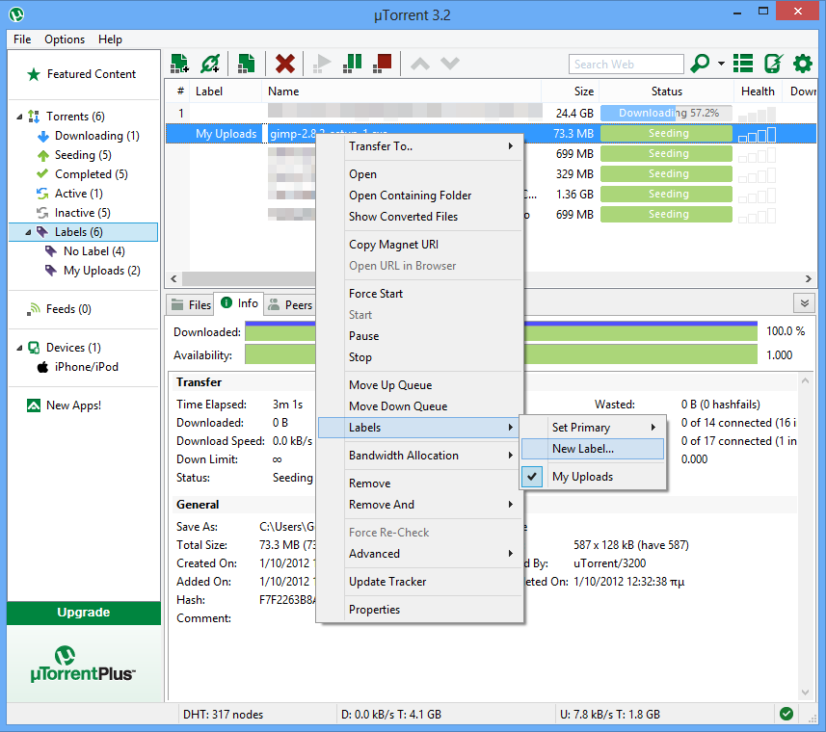Expand the Remove And submenu
826x732 pixels.
click(420, 505)
